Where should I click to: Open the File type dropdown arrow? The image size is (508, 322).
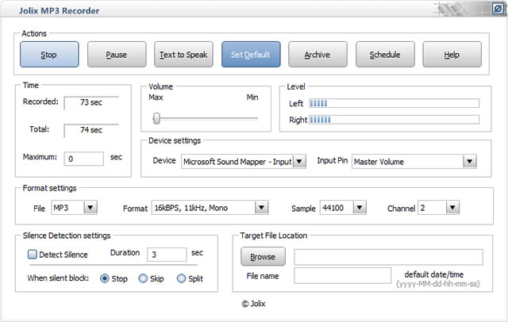pos(90,208)
